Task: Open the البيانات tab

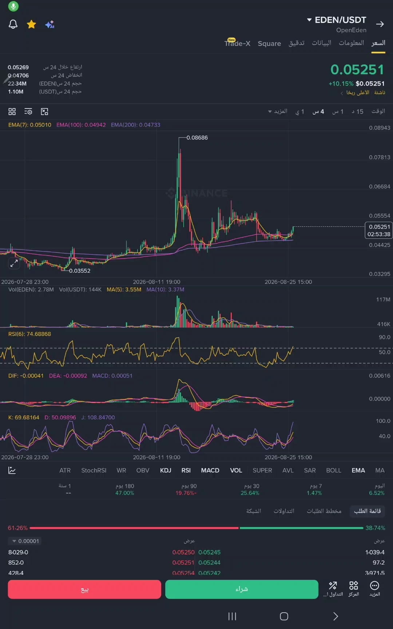Action: [x=322, y=43]
